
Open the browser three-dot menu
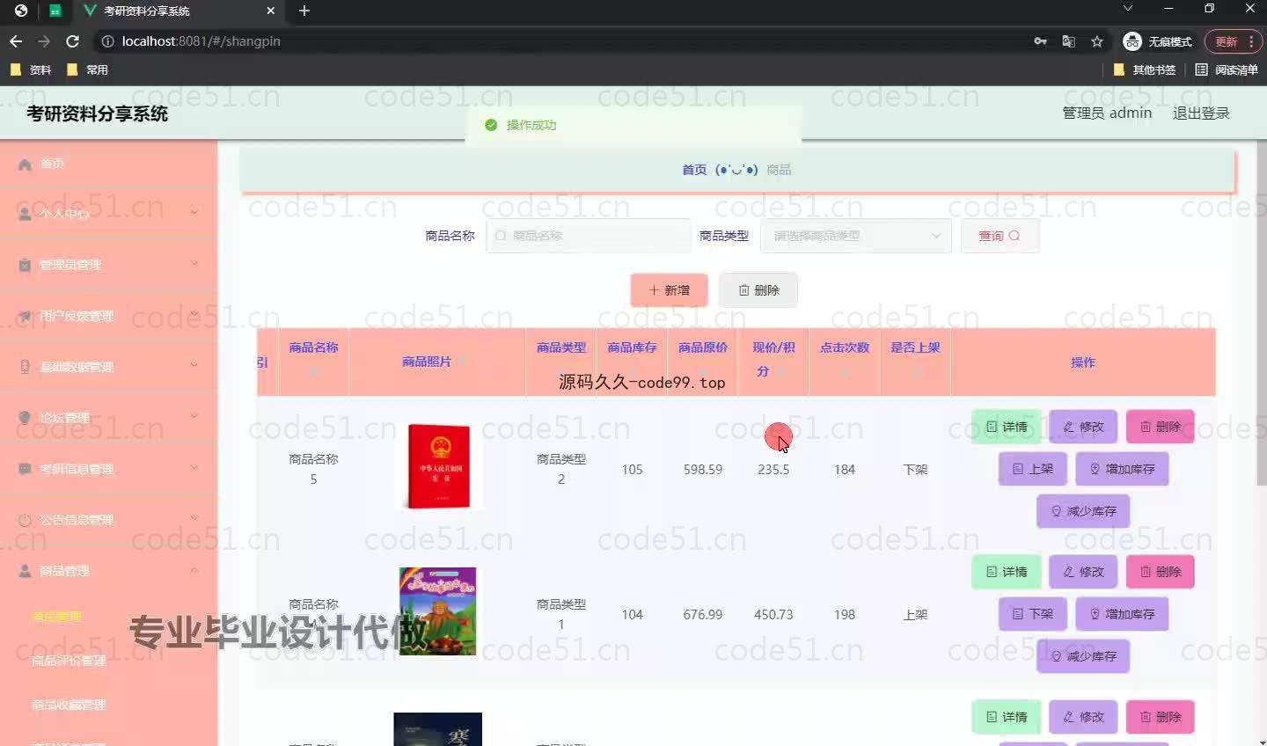(x=1251, y=41)
